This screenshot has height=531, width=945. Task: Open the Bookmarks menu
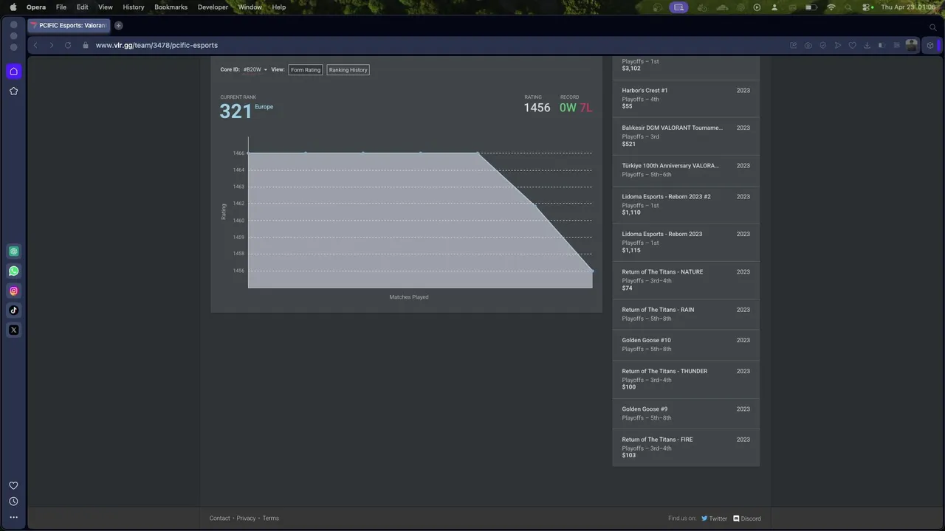click(x=171, y=7)
